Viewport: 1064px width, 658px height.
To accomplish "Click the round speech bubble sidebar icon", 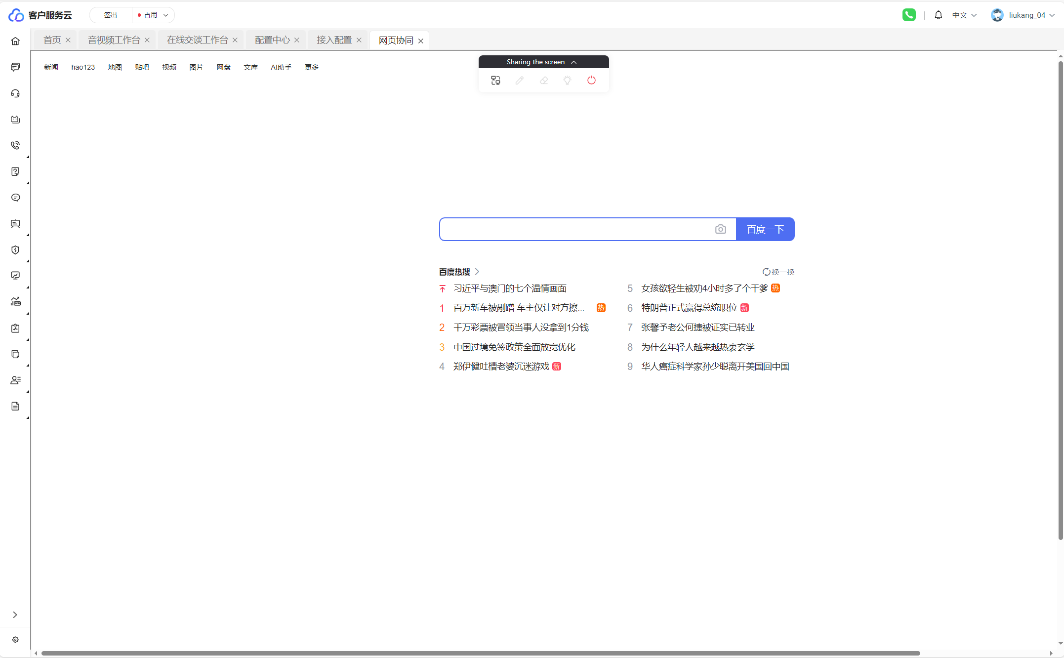I will (15, 198).
